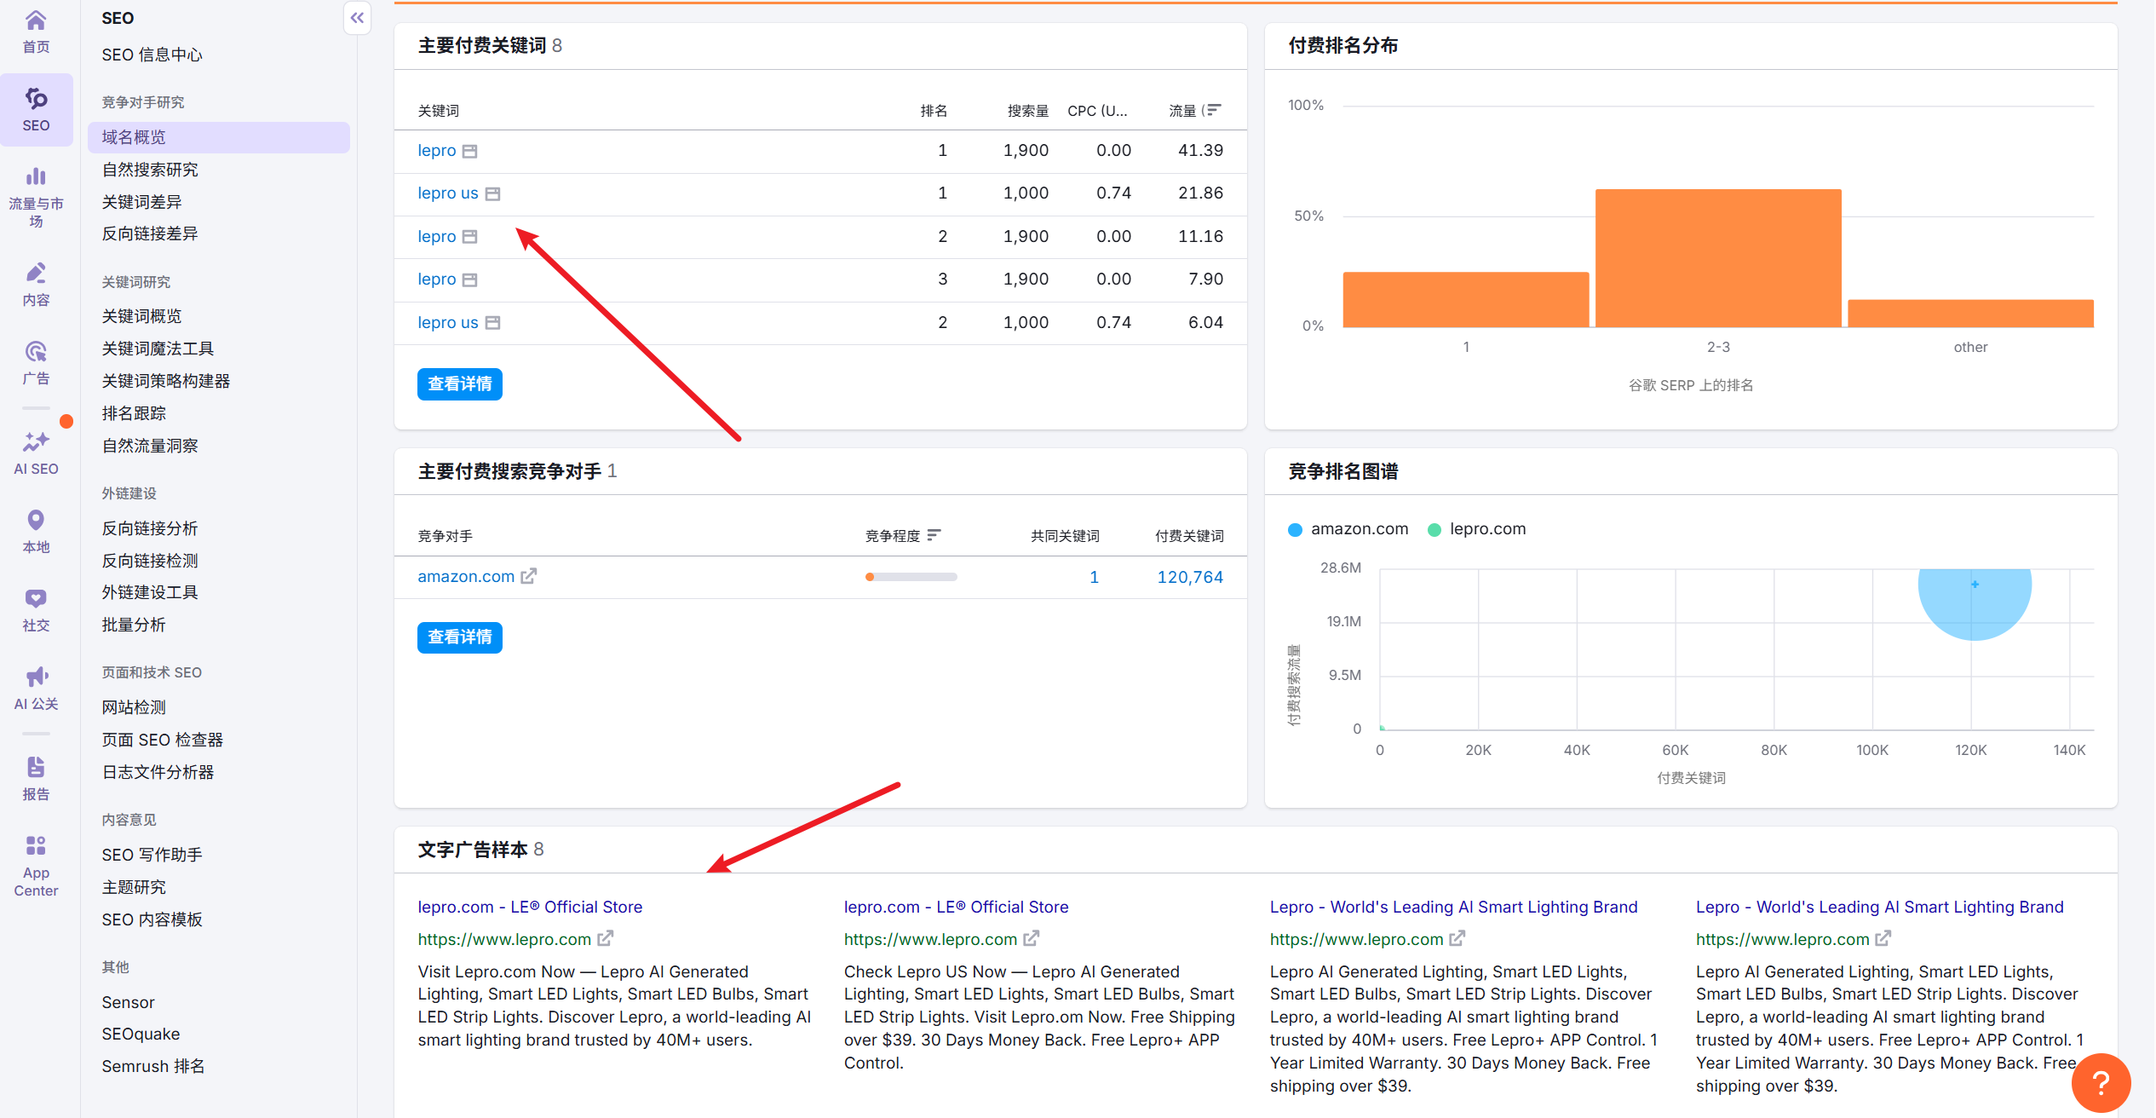The width and height of the screenshot is (2156, 1118).
Task: Open amazon.com external link icon
Action: tap(529, 577)
